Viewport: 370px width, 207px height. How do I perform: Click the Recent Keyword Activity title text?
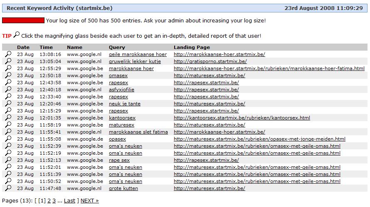59,8
